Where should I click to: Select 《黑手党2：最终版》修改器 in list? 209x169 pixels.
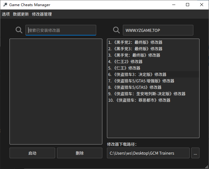click(153, 42)
